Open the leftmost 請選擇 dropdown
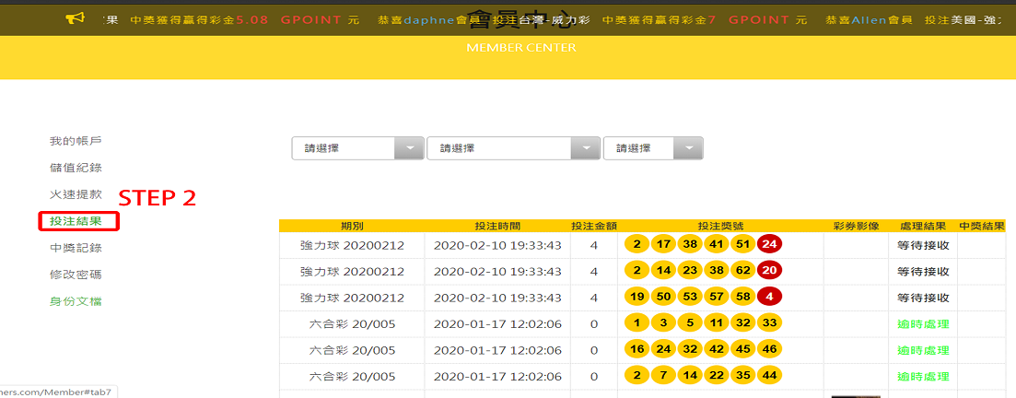Screen dimensions: 1016x398 (x=356, y=148)
